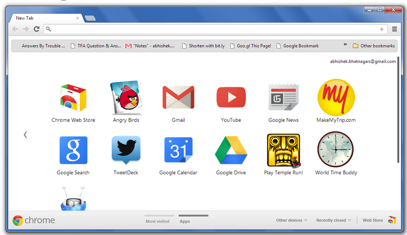Open the Chrome menu
The height and width of the screenshot is (235, 407).
(x=394, y=29)
